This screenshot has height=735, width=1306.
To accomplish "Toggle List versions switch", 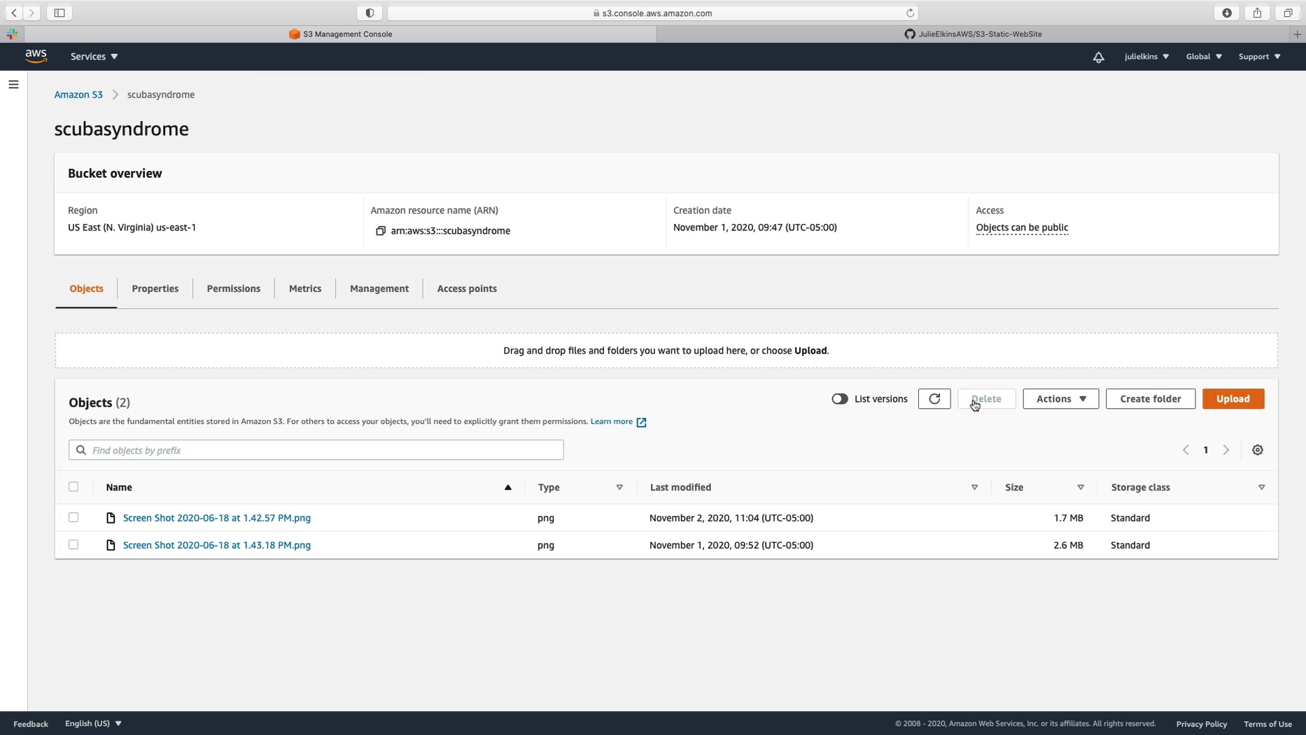I will (x=840, y=399).
